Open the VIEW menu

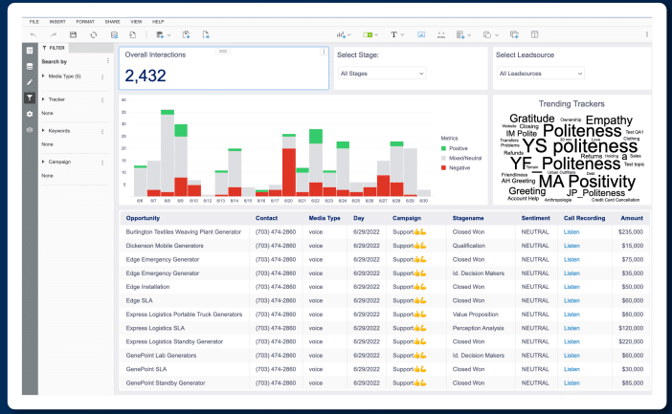coord(136,21)
